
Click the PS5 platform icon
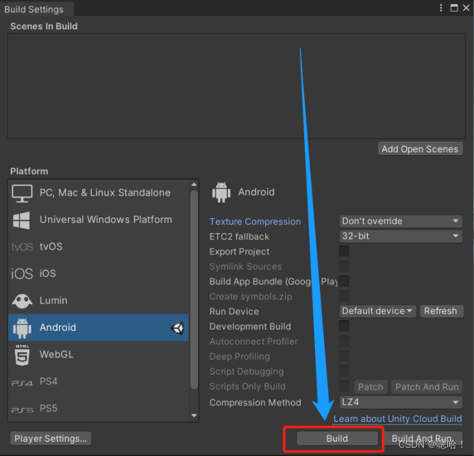coord(23,410)
